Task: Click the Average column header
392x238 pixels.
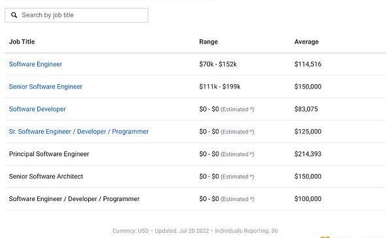Action: 306,42
